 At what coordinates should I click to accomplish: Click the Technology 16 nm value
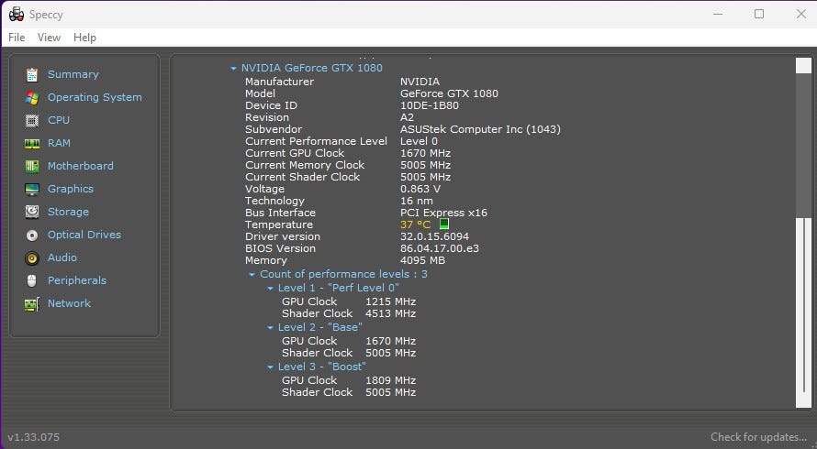pos(417,201)
